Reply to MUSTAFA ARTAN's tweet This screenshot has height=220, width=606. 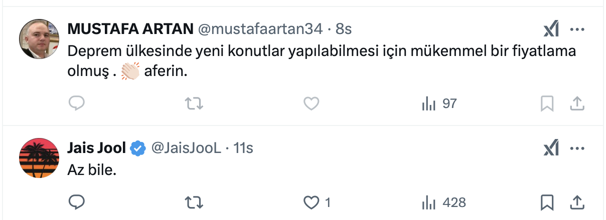(76, 103)
